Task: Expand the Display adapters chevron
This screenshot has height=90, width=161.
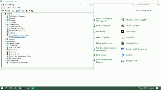Action: click(5, 24)
